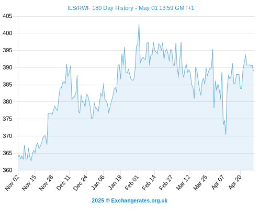Click the 360 y-axis value label
This screenshot has width=259, height=209.
pyautogui.click(x=7, y=170)
